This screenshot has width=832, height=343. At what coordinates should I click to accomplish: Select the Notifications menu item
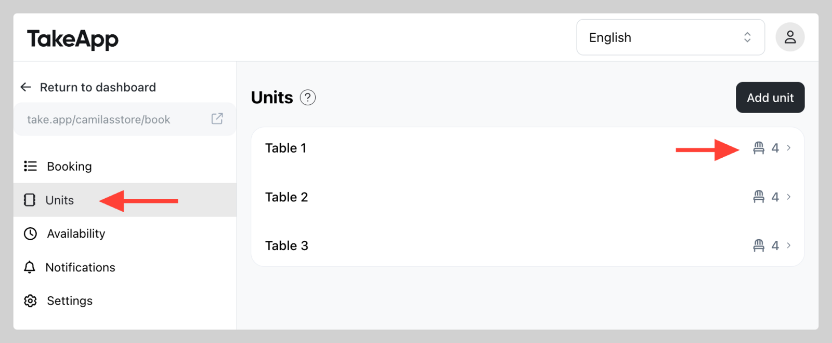[125, 267]
